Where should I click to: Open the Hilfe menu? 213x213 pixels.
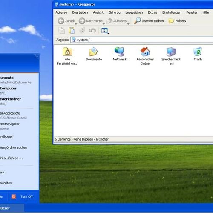coord(206,12)
